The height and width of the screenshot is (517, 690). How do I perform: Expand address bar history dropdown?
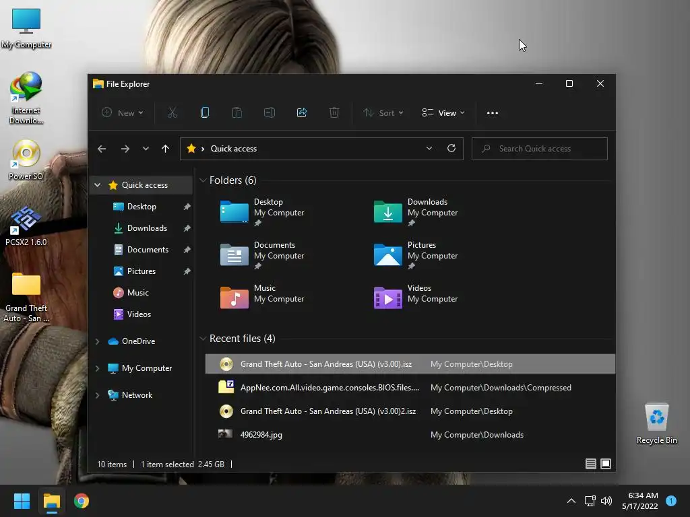click(x=429, y=149)
